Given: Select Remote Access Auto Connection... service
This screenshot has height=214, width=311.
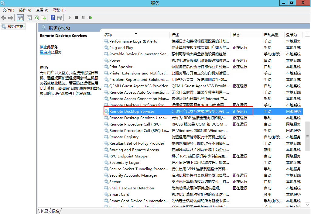Looking at the screenshot, I should coord(203,92).
